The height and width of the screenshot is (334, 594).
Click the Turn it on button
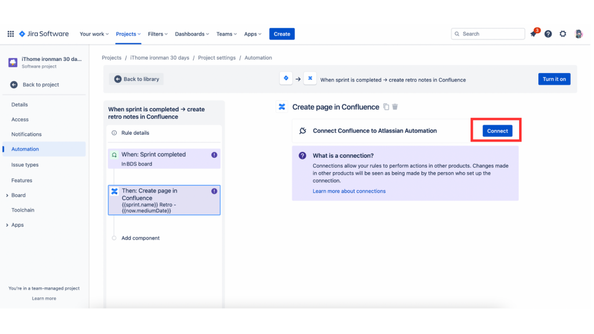pos(554,79)
